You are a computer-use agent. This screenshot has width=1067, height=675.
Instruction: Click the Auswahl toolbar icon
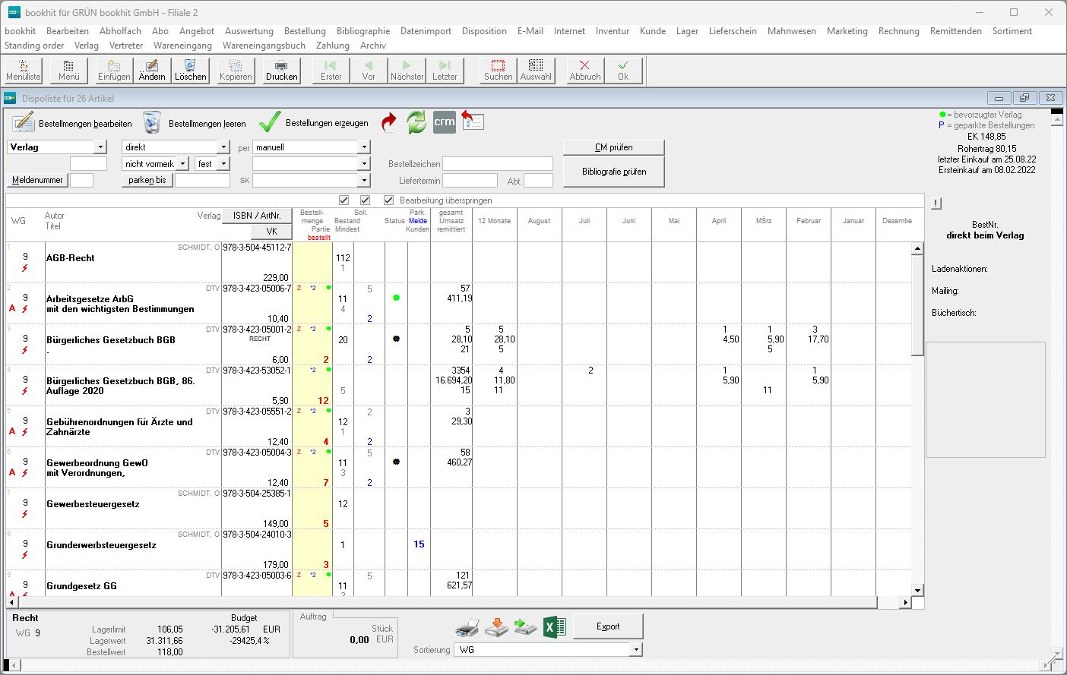536,70
